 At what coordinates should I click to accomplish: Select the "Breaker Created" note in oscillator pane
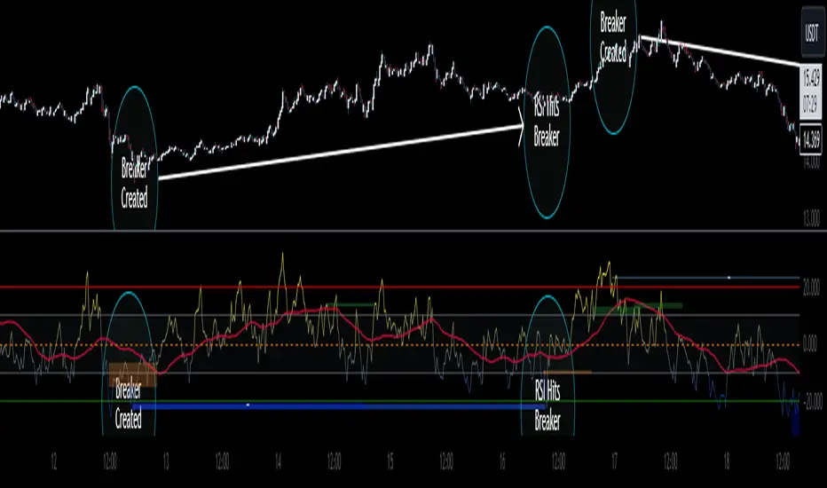pos(128,405)
